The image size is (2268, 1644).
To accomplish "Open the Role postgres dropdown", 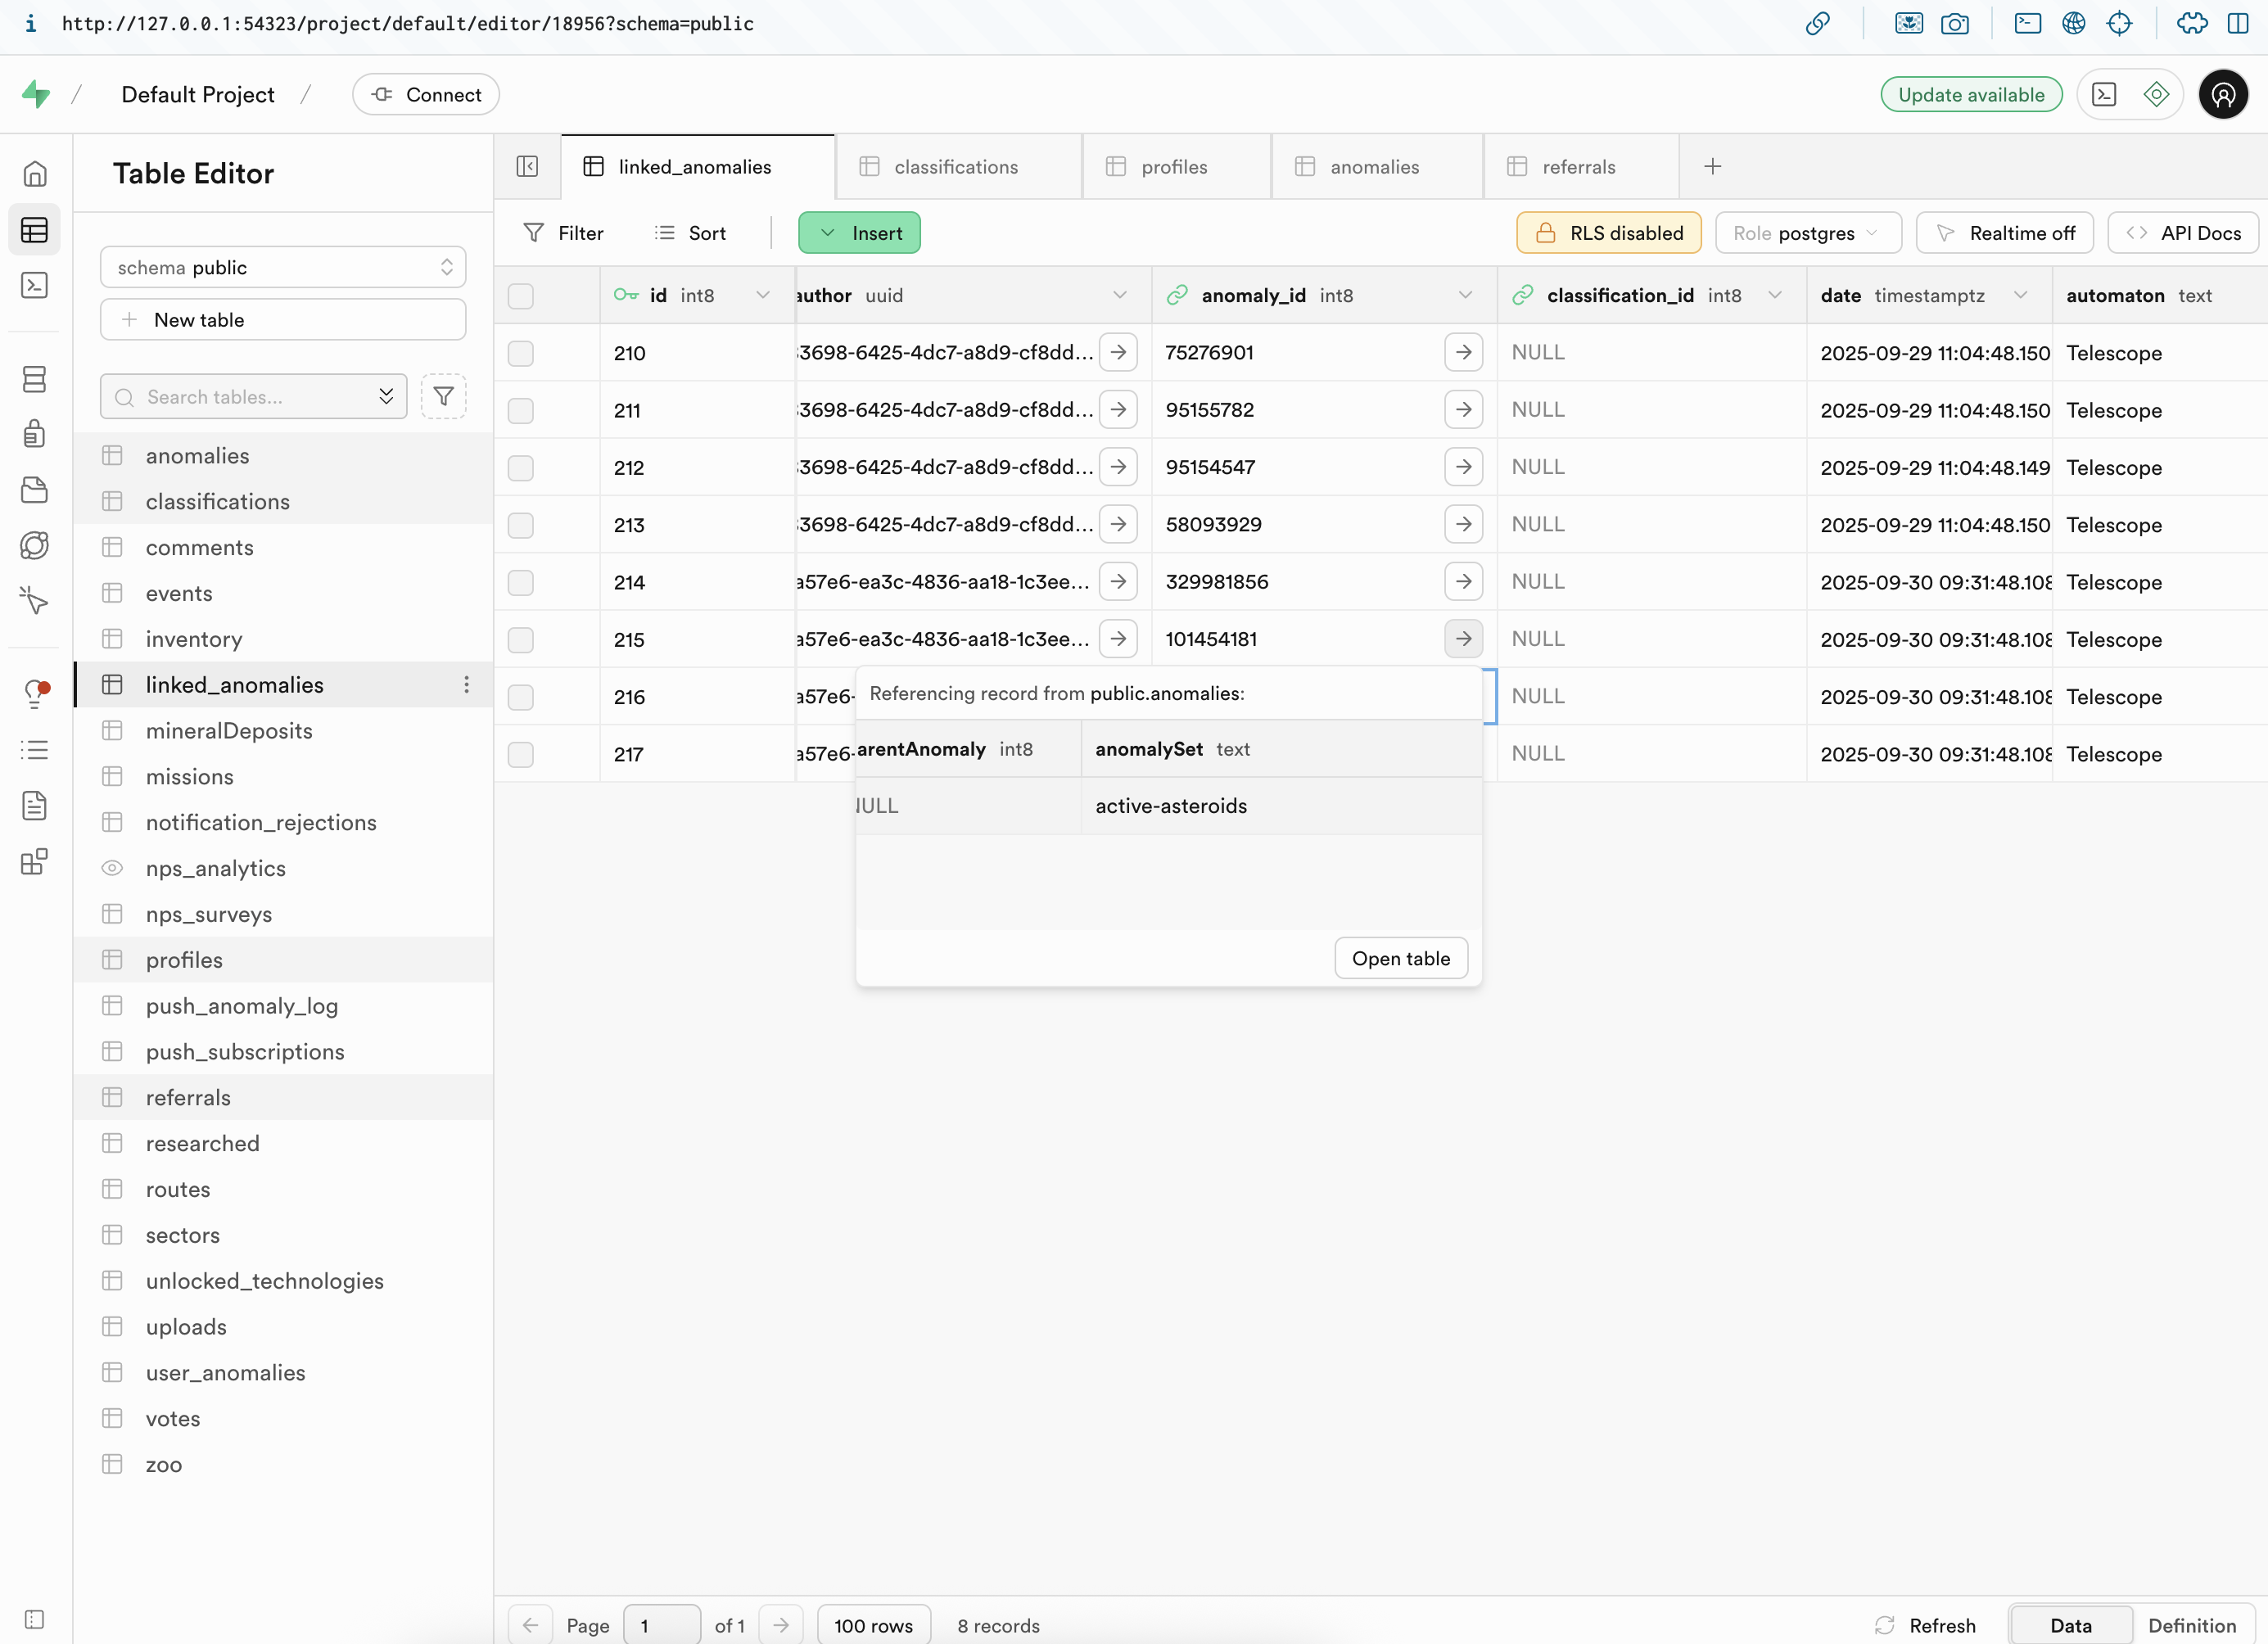I will tap(1807, 233).
